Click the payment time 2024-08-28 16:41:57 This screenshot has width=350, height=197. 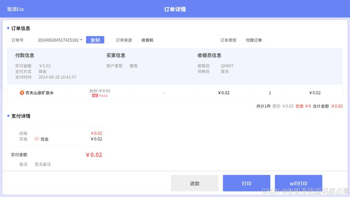[x=57, y=77]
